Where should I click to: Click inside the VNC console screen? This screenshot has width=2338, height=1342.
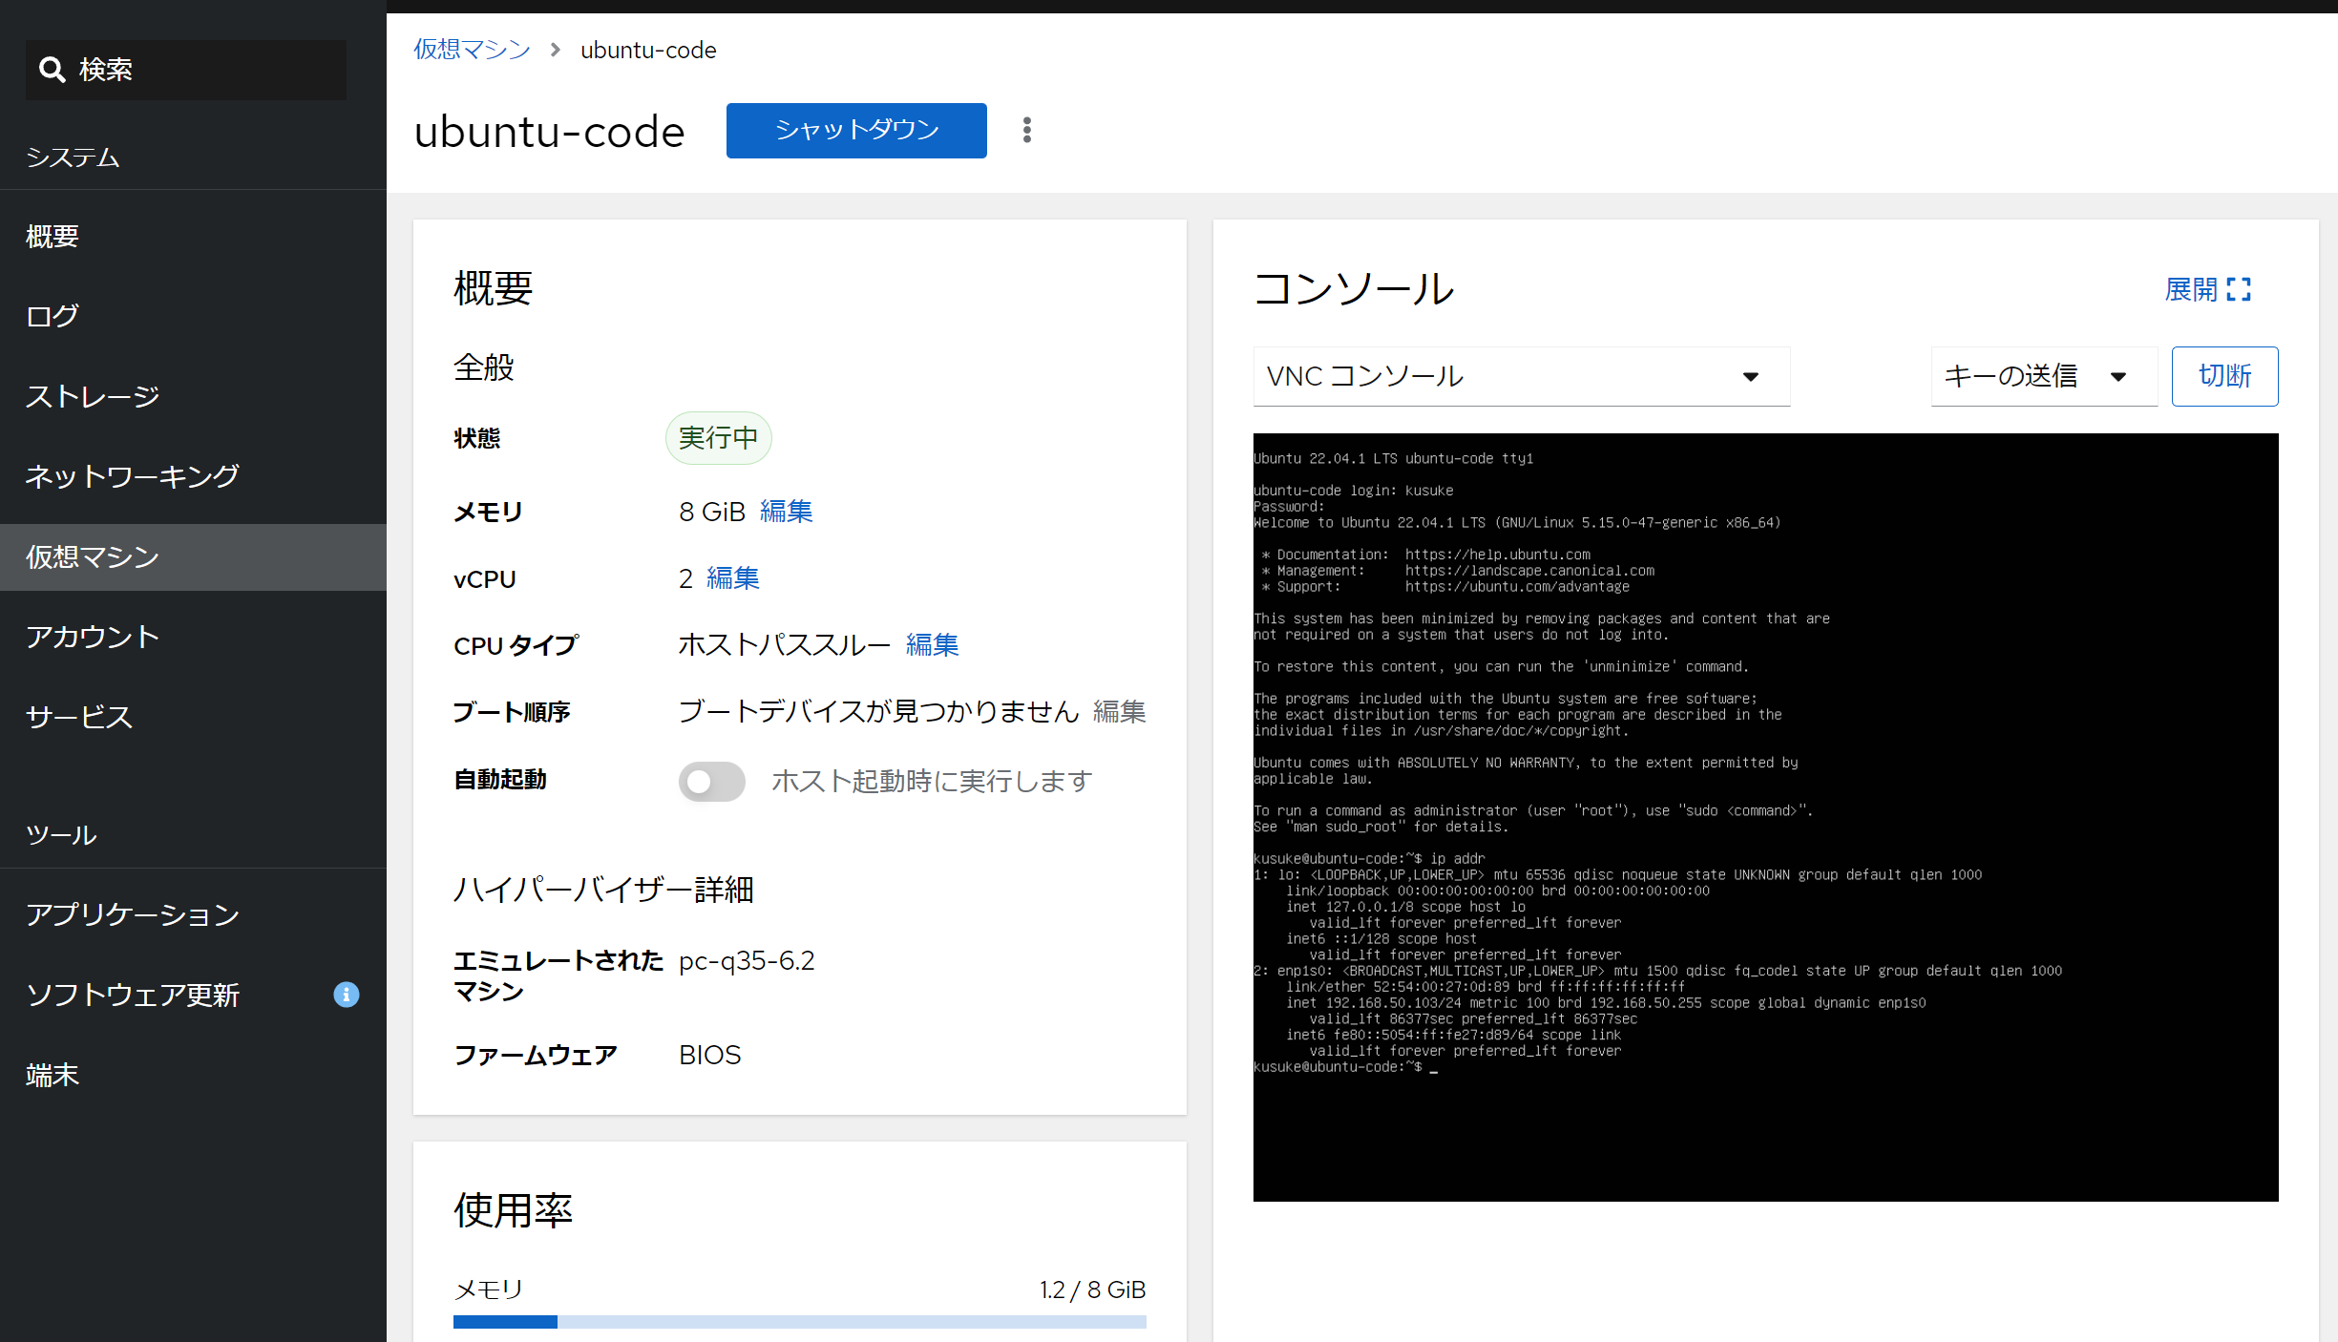point(1764,817)
